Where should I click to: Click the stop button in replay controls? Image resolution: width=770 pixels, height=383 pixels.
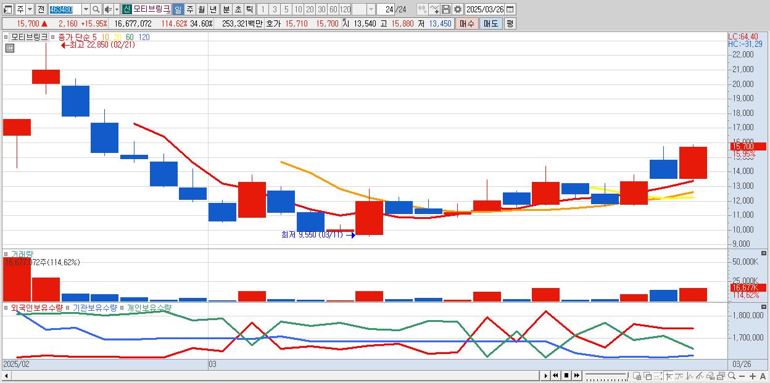[x=566, y=376]
